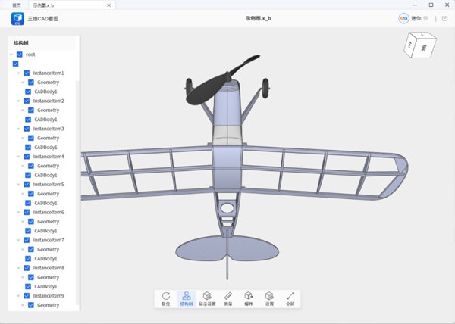The width and height of the screenshot is (455, 324).
Task: Open the 爆炸 explode view tool
Action: 249,298
